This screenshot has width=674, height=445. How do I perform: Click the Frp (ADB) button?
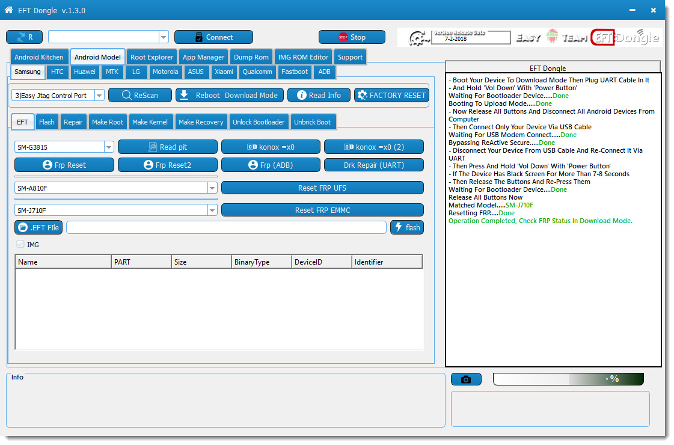(x=271, y=165)
